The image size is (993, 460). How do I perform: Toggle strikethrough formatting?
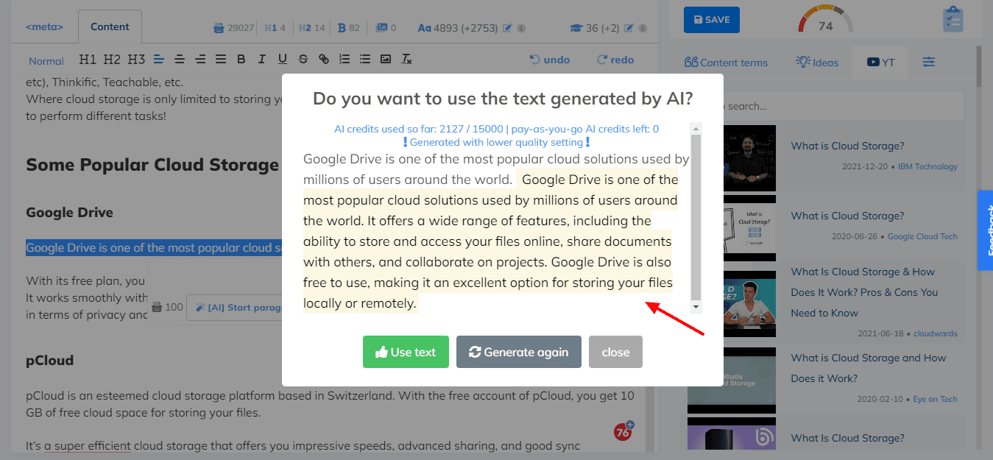303,60
